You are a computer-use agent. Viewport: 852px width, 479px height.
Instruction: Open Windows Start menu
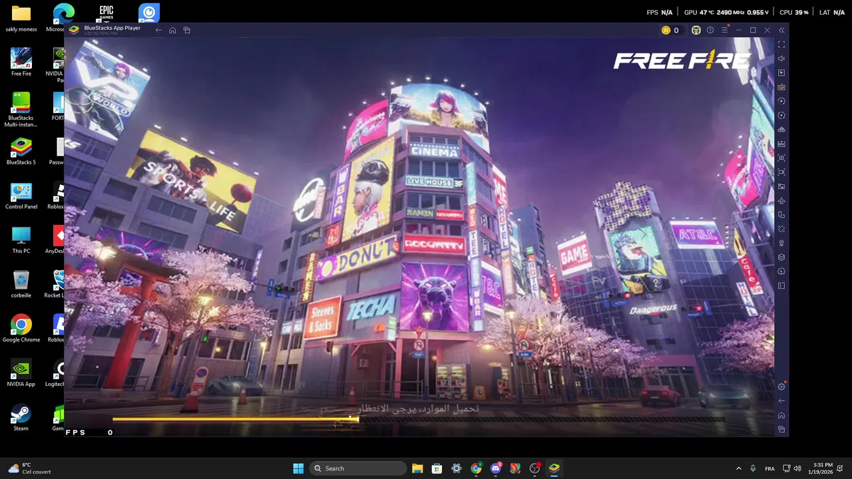[x=298, y=468]
